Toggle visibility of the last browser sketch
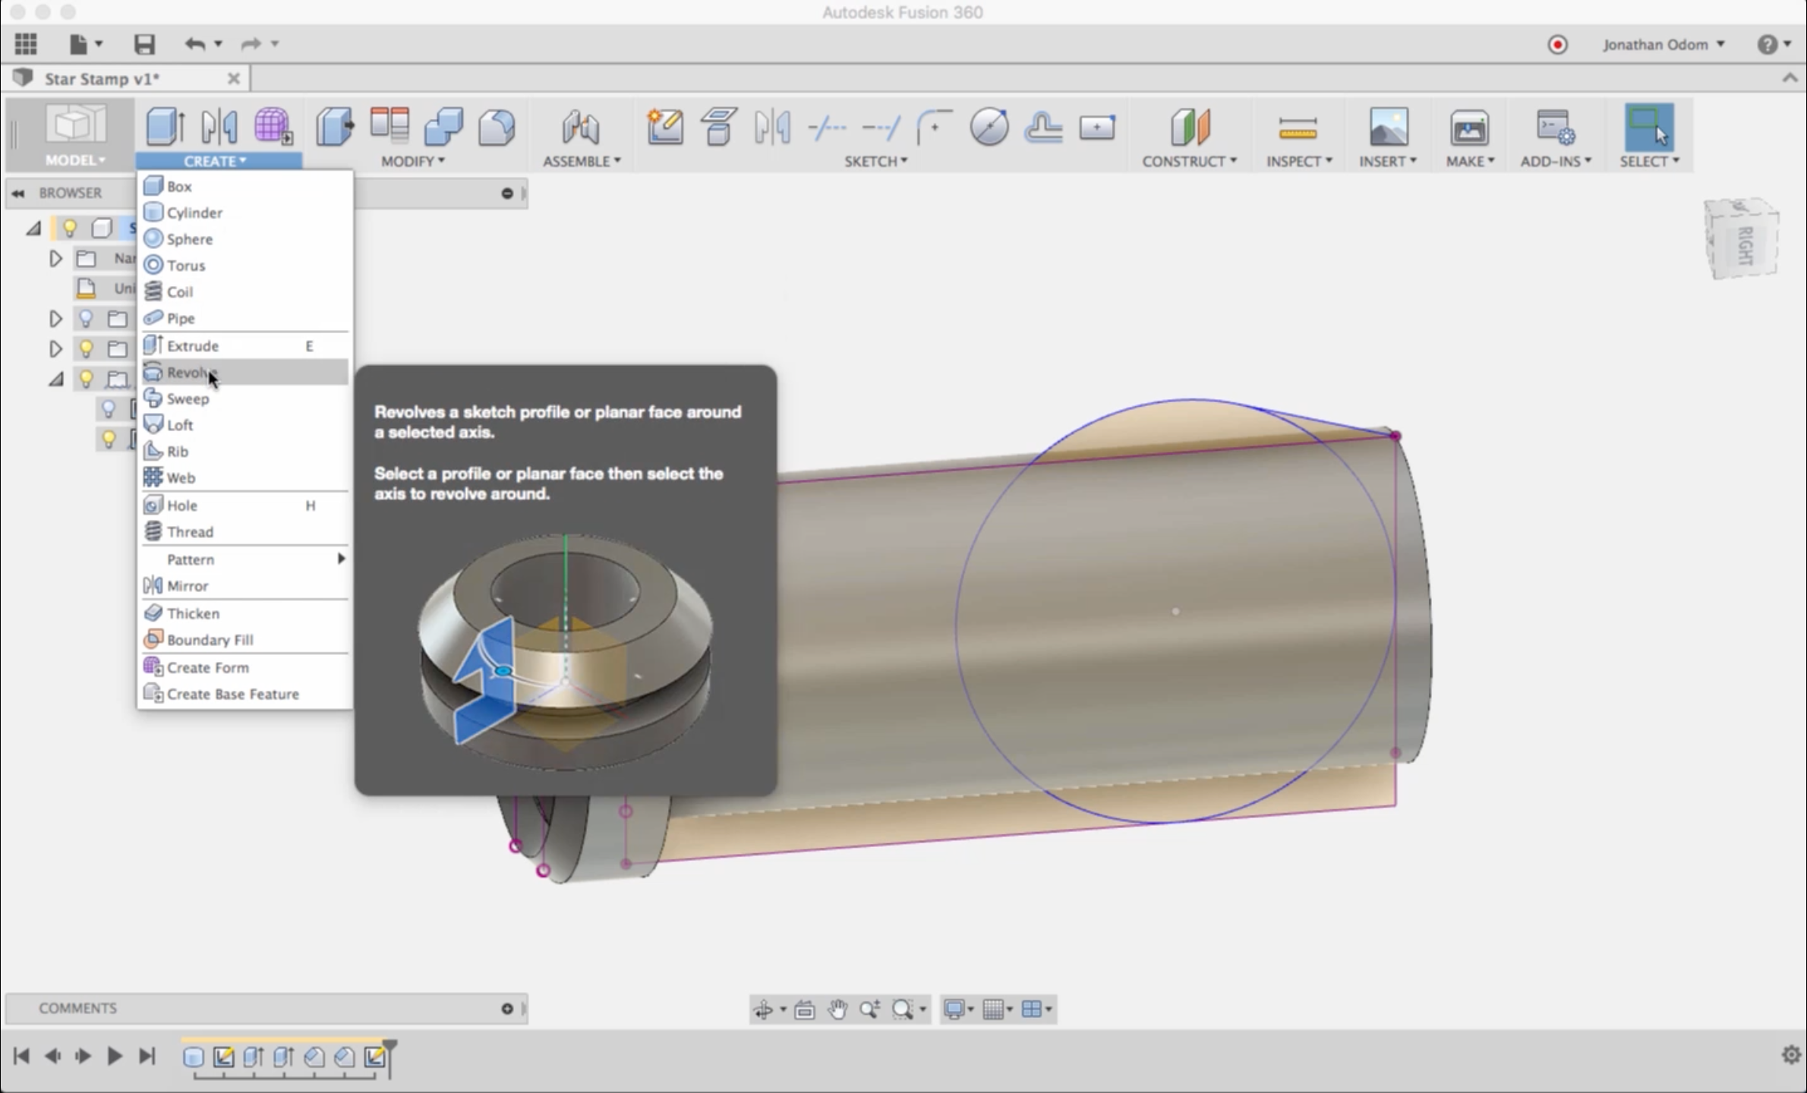Screen dimensions: 1807x1093 [109, 439]
